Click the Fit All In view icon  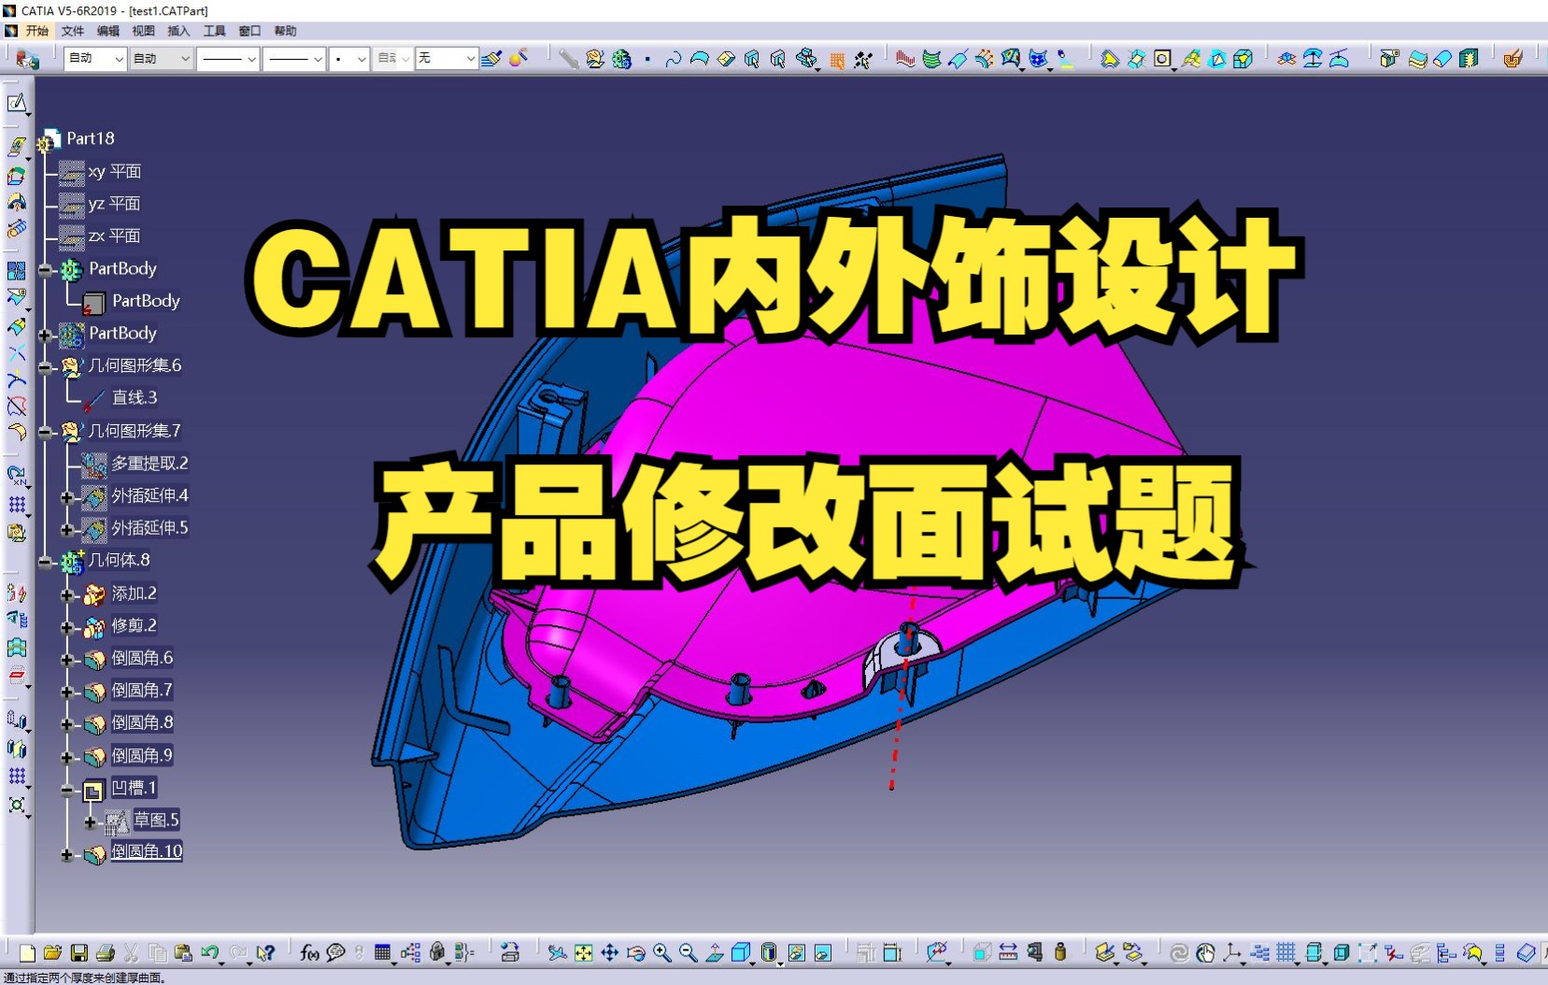coord(584,953)
